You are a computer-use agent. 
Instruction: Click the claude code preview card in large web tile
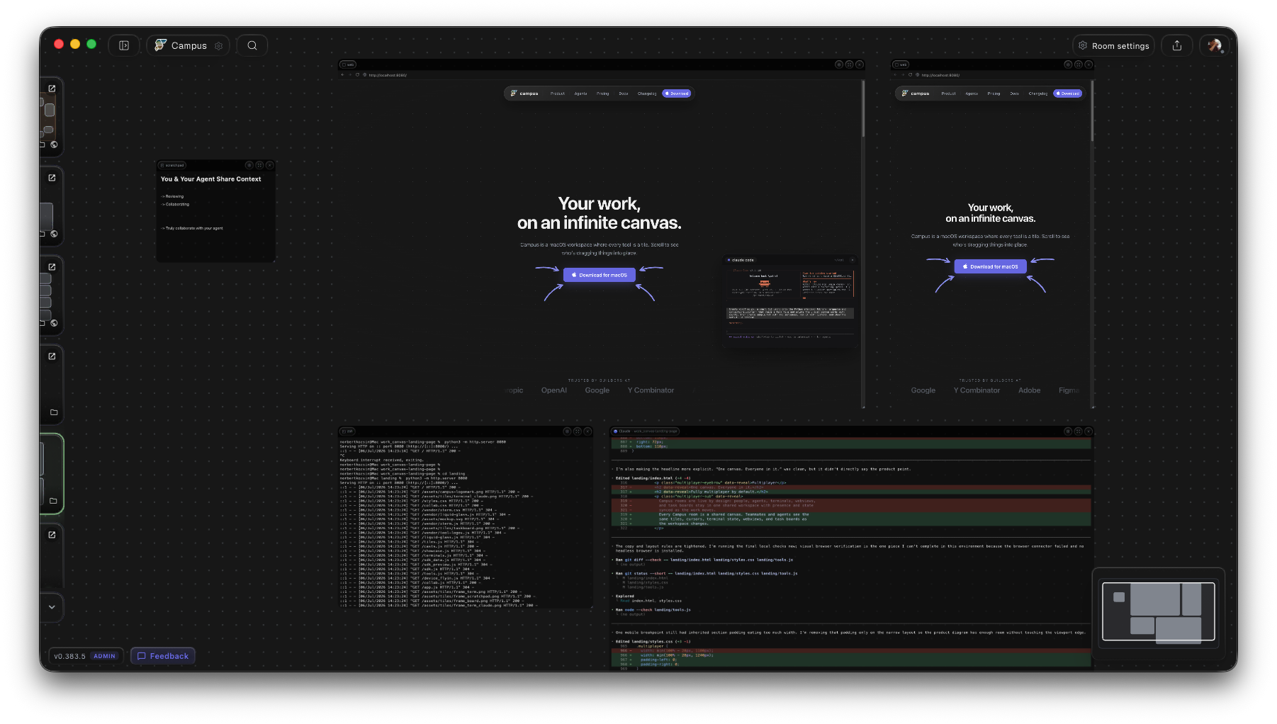790,300
